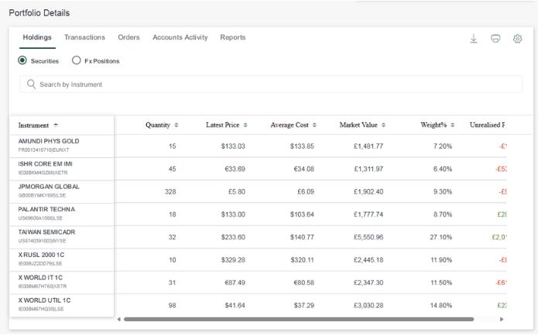The height and width of the screenshot is (336, 538).
Task: Click weight value 11.50%
Action: point(441,283)
